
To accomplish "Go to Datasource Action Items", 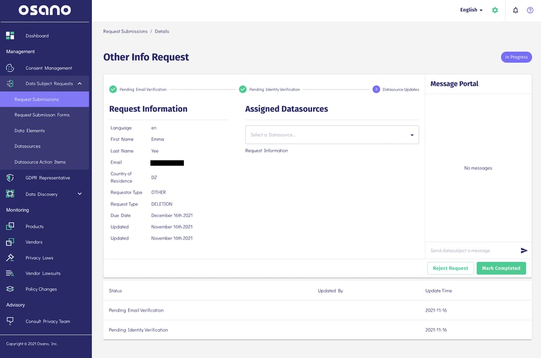I will [x=40, y=162].
